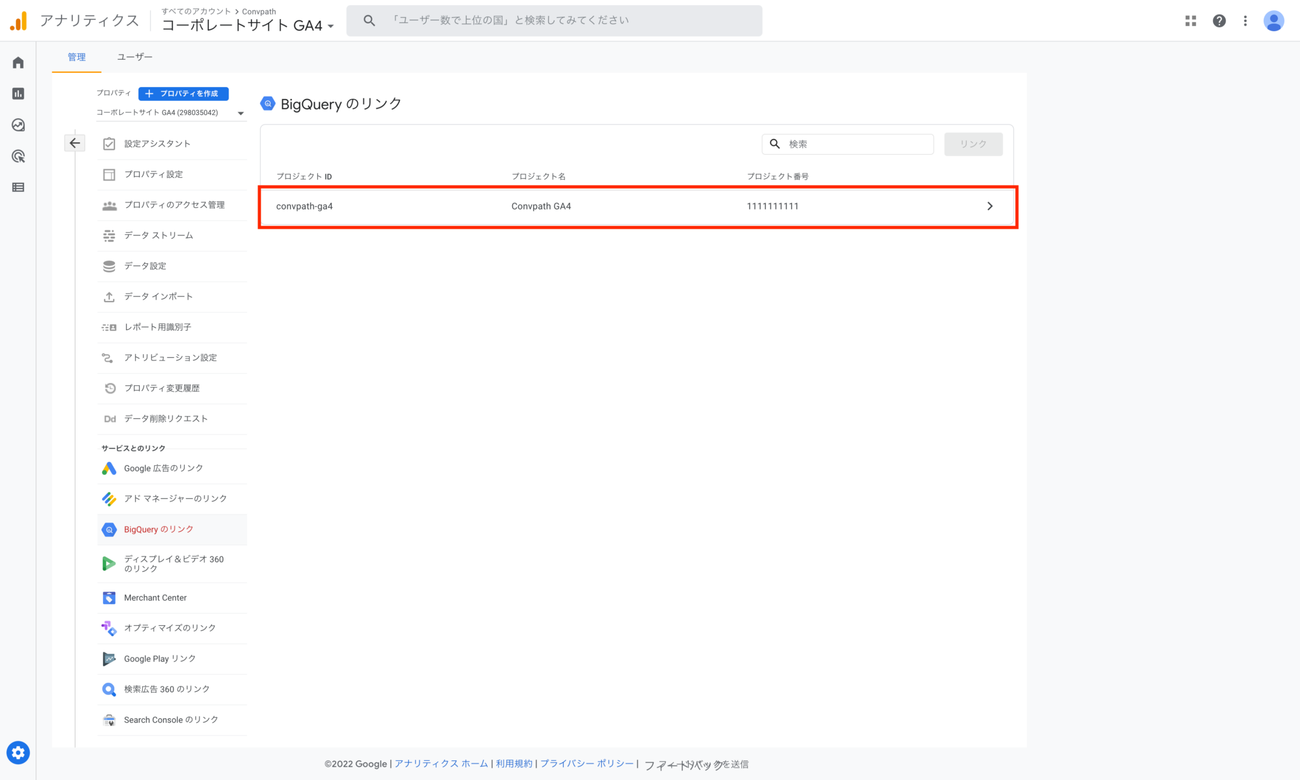Screen dimensions: 1300x780
Task: Open the Home icon in the left rail
Action: [x=18, y=62]
